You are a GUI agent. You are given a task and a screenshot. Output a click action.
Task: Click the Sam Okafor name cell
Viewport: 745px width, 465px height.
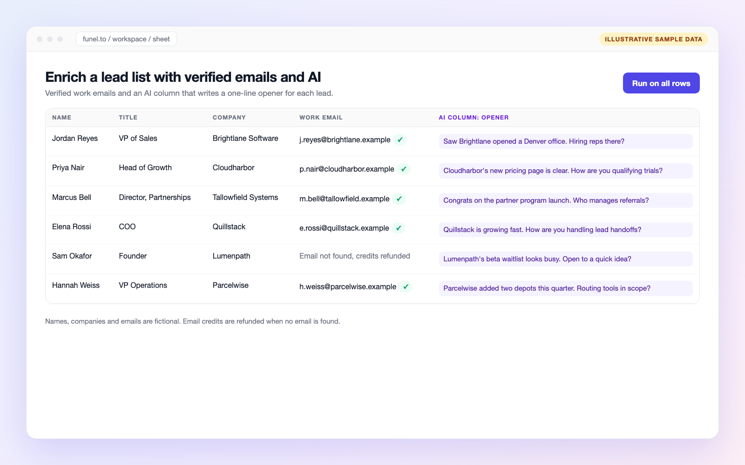[x=72, y=256]
